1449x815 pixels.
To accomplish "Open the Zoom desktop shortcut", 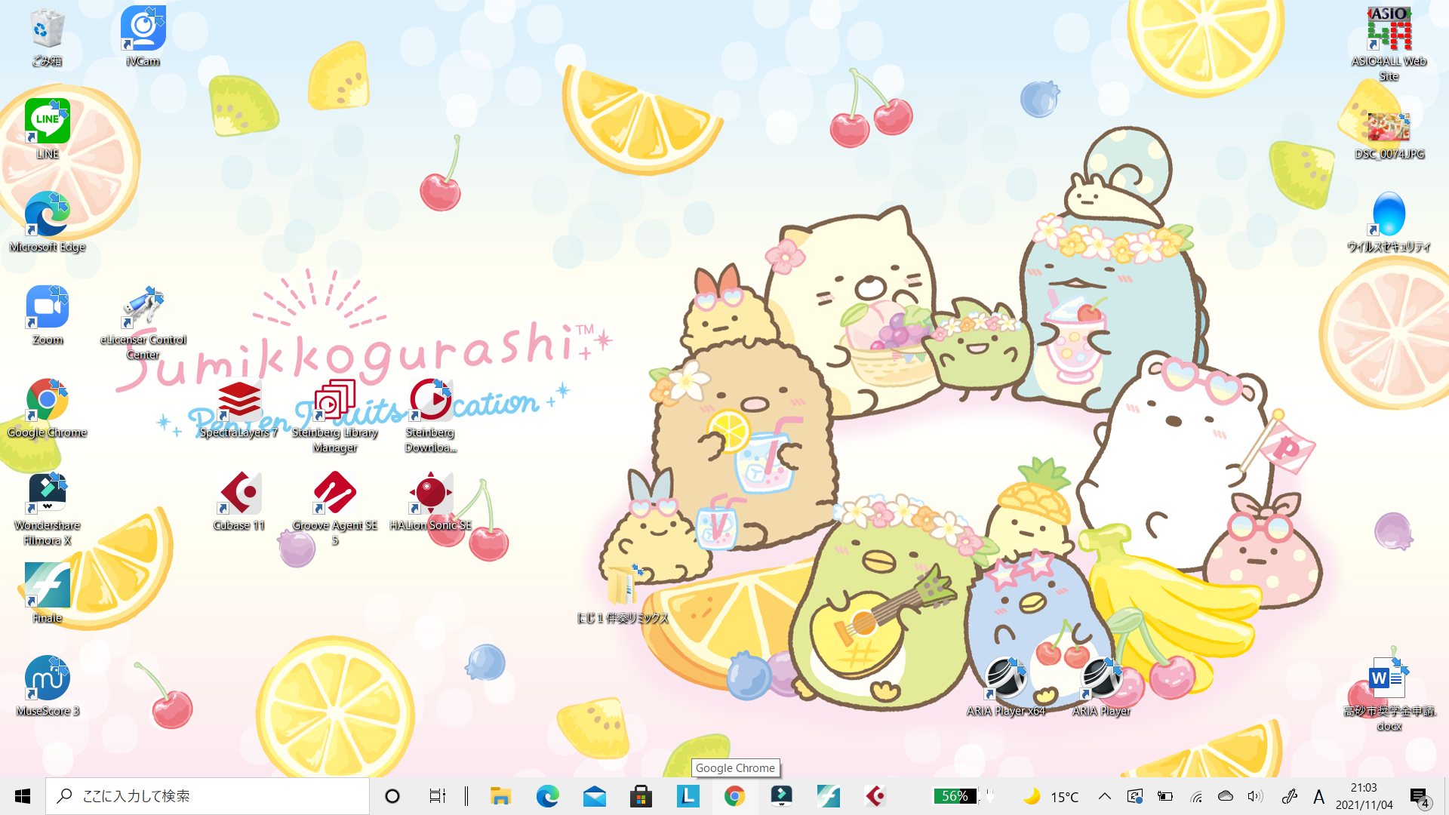I will tap(48, 309).
